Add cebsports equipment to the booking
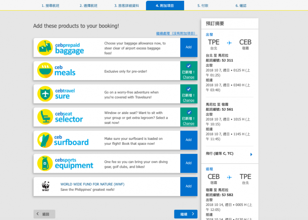The height and width of the screenshot is (220, 308). tap(189, 163)
